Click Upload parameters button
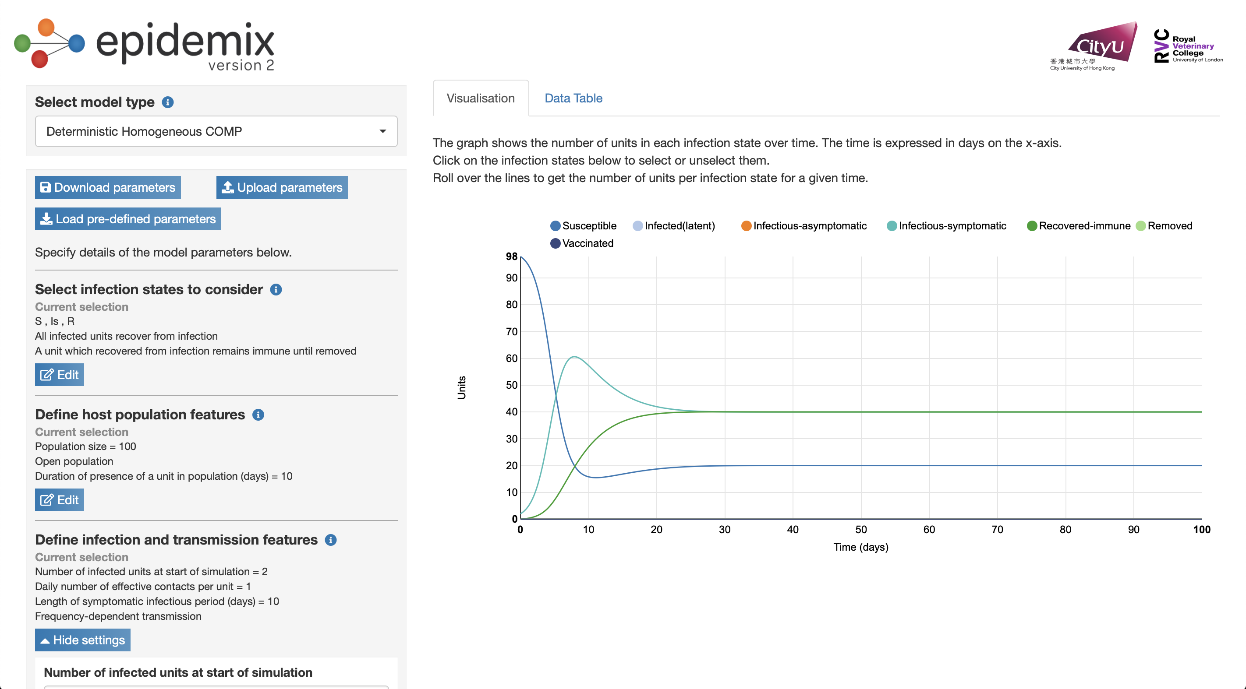Viewport: 1246px width, 689px height. [x=282, y=187]
